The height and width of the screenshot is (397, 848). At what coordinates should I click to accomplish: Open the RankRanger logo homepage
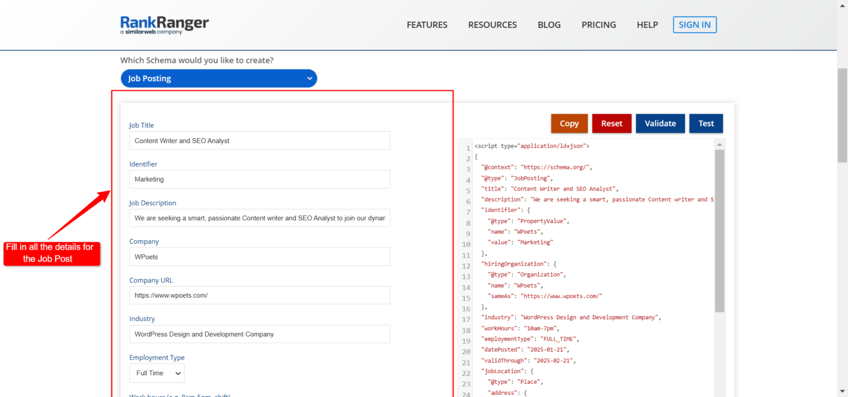164,25
